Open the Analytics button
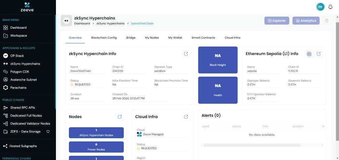The image size is (339, 160). click(306, 21)
